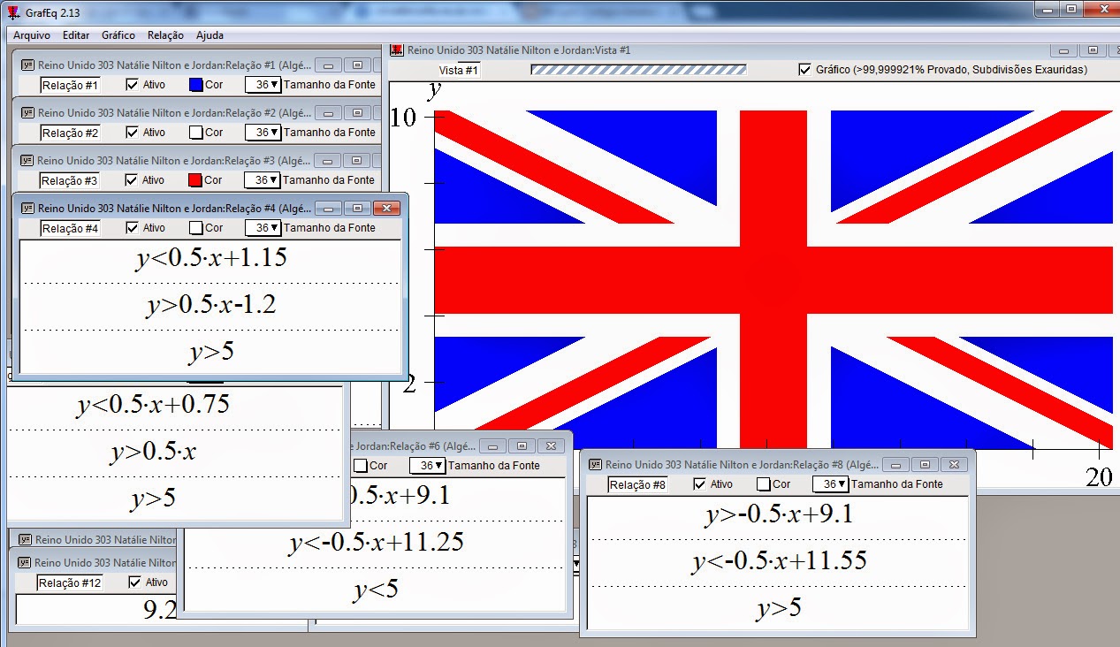The image size is (1120, 647).
Task: Click the Relação #2 window icon
Action: (x=27, y=113)
